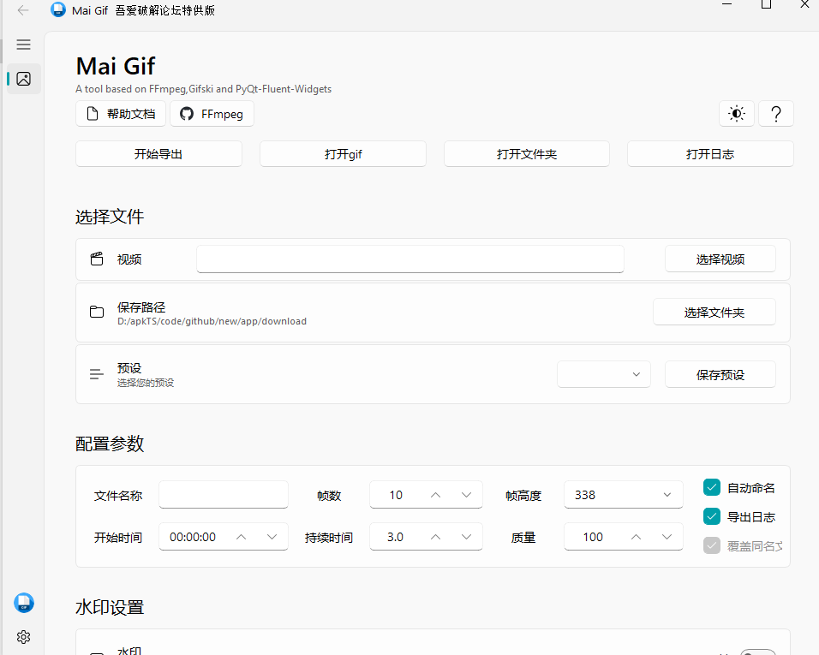Open the 帧高度 338 dropdown
Image resolution: width=819 pixels, height=655 pixels.
pyautogui.click(x=623, y=495)
